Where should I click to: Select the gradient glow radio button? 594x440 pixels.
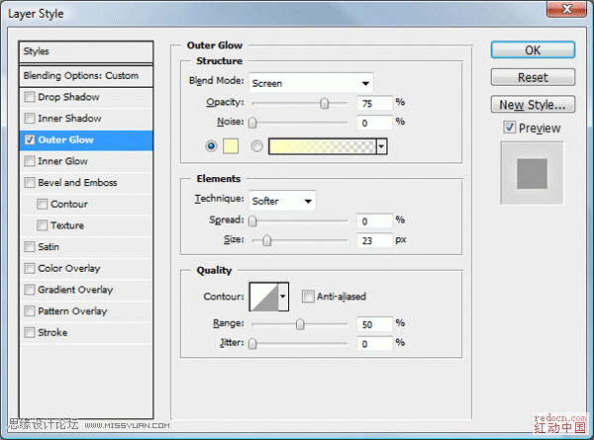(x=256, y=146)
